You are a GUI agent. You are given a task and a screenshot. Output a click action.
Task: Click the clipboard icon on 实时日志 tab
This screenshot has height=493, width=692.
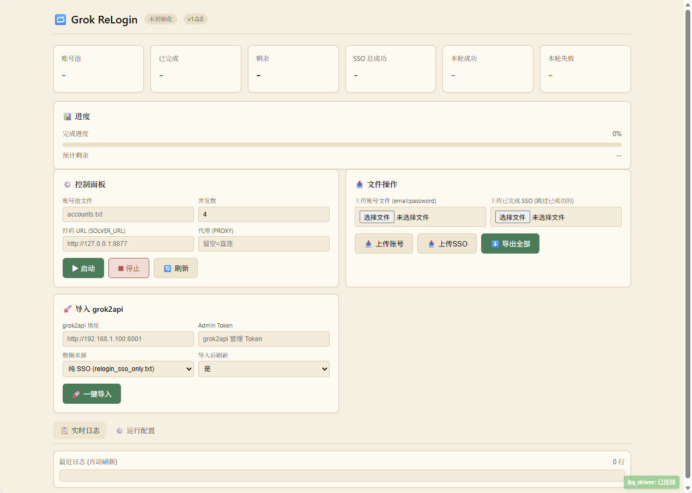(64, 430)
